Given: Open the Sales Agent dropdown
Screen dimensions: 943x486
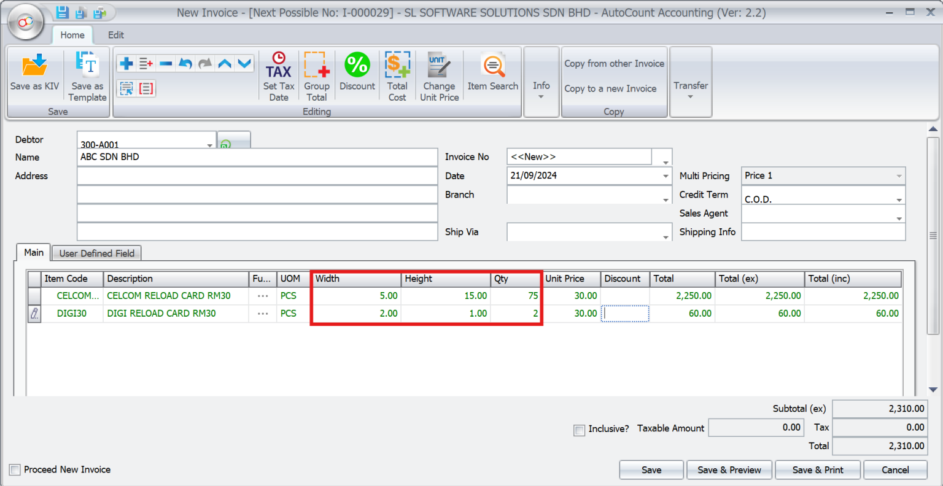Looking at the screenshot, I should coord(899,218).
